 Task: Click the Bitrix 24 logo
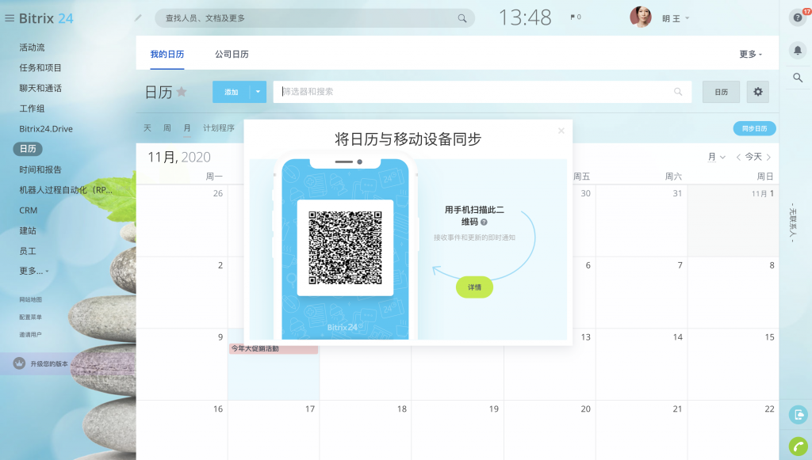[46, 19]
